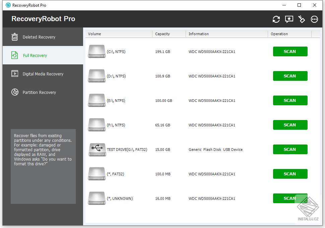
Task: Scan the F:\ NTFS volume
Action: [x=290, y=125]
